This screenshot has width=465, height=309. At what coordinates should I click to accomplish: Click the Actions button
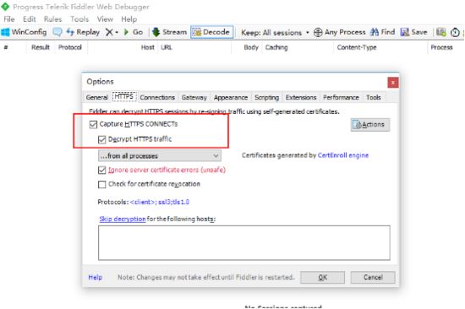tap(370, 125)
